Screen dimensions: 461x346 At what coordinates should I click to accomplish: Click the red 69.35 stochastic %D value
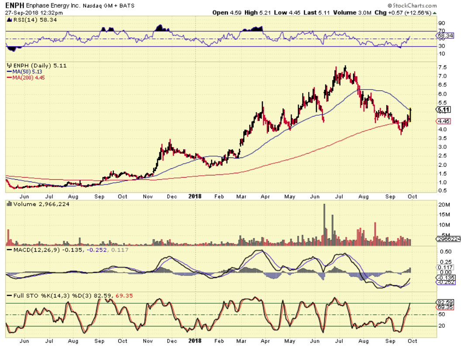(x=124, y=295)
